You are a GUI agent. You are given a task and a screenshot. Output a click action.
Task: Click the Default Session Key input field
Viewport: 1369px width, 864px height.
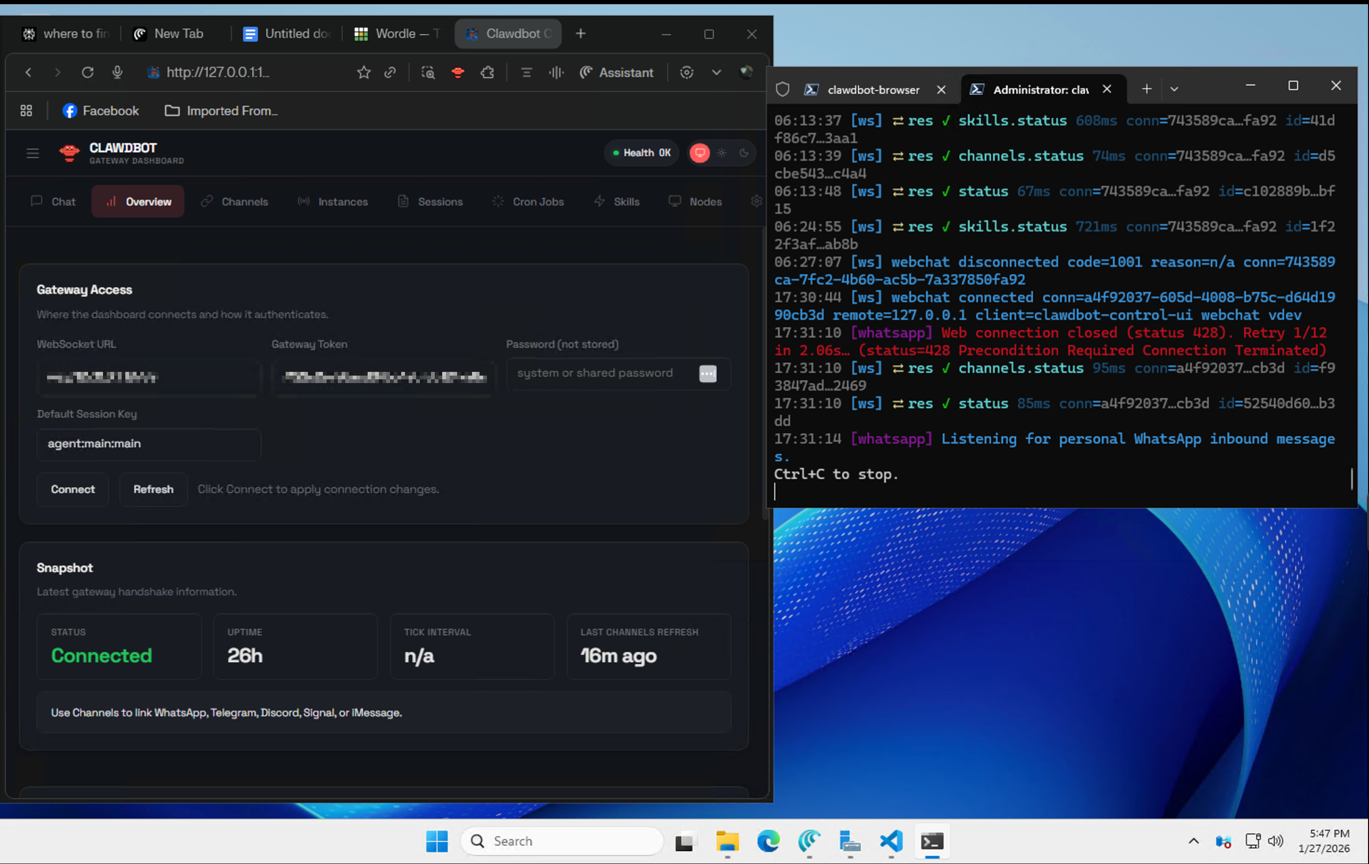click(x=148, y=443)
